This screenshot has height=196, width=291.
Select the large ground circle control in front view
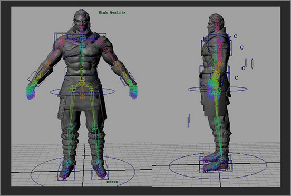click(x=83, y=172)
